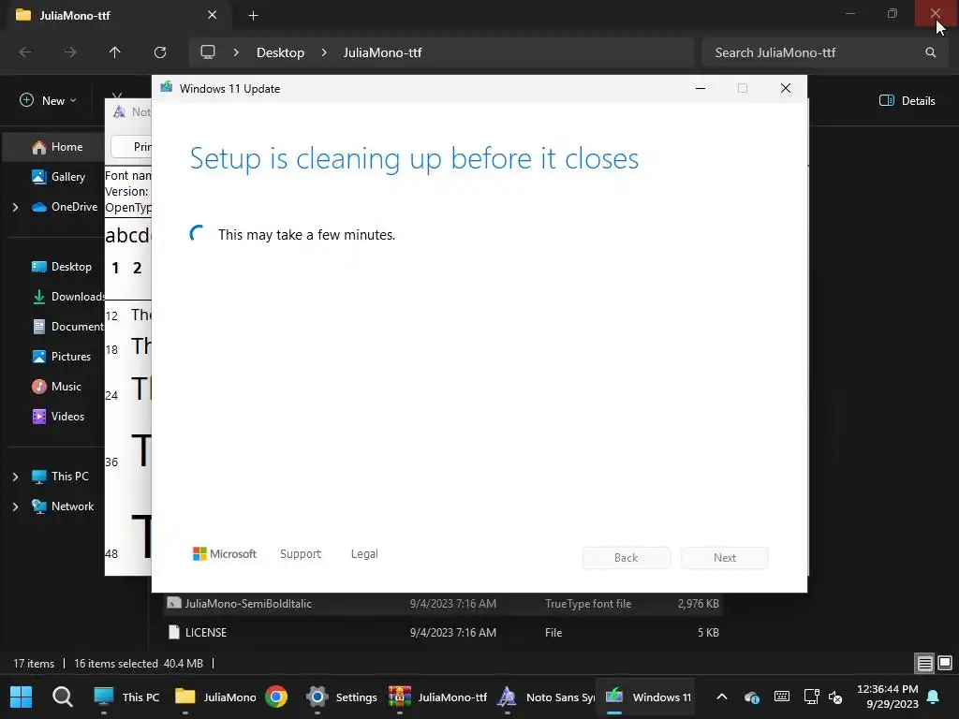Click JuliaMono-ttf in the address breadcrumb
Viewport: 959px width, 719px height.
(382, 52)
